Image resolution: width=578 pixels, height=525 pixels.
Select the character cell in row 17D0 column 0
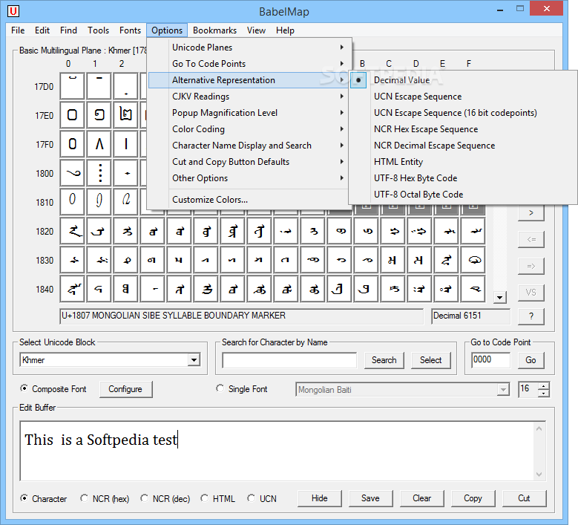(x=72, y=87)
